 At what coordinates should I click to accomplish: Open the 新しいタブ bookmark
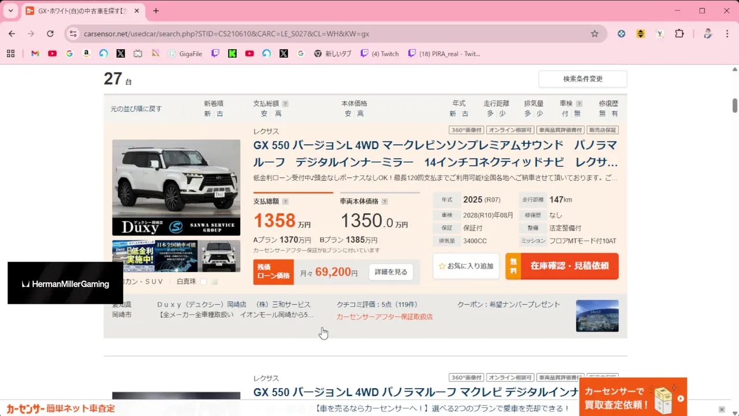pos(333,54)
